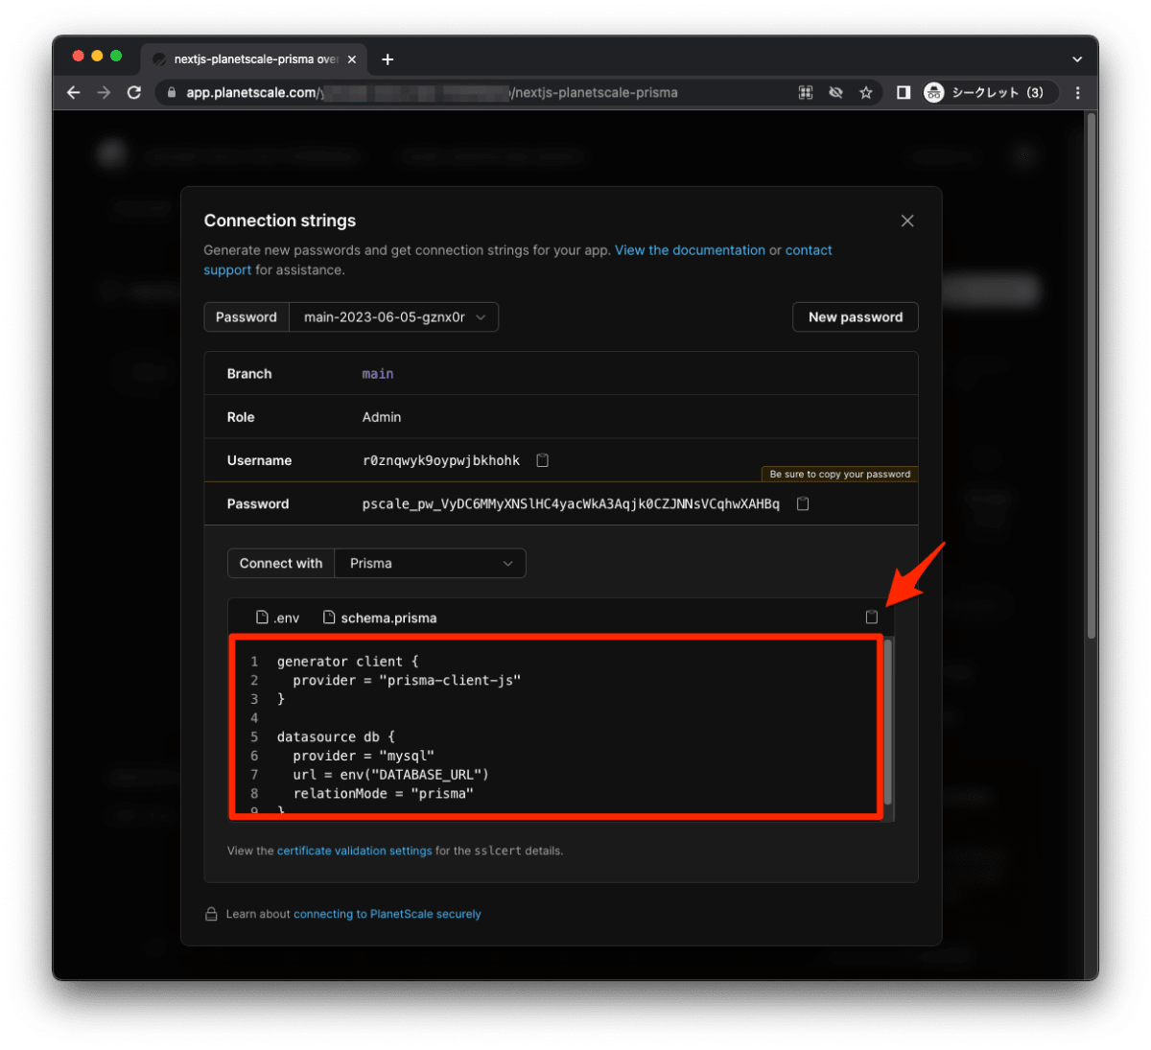
Task: Open connecting to PlanetScale securely link
Action: 388,914
